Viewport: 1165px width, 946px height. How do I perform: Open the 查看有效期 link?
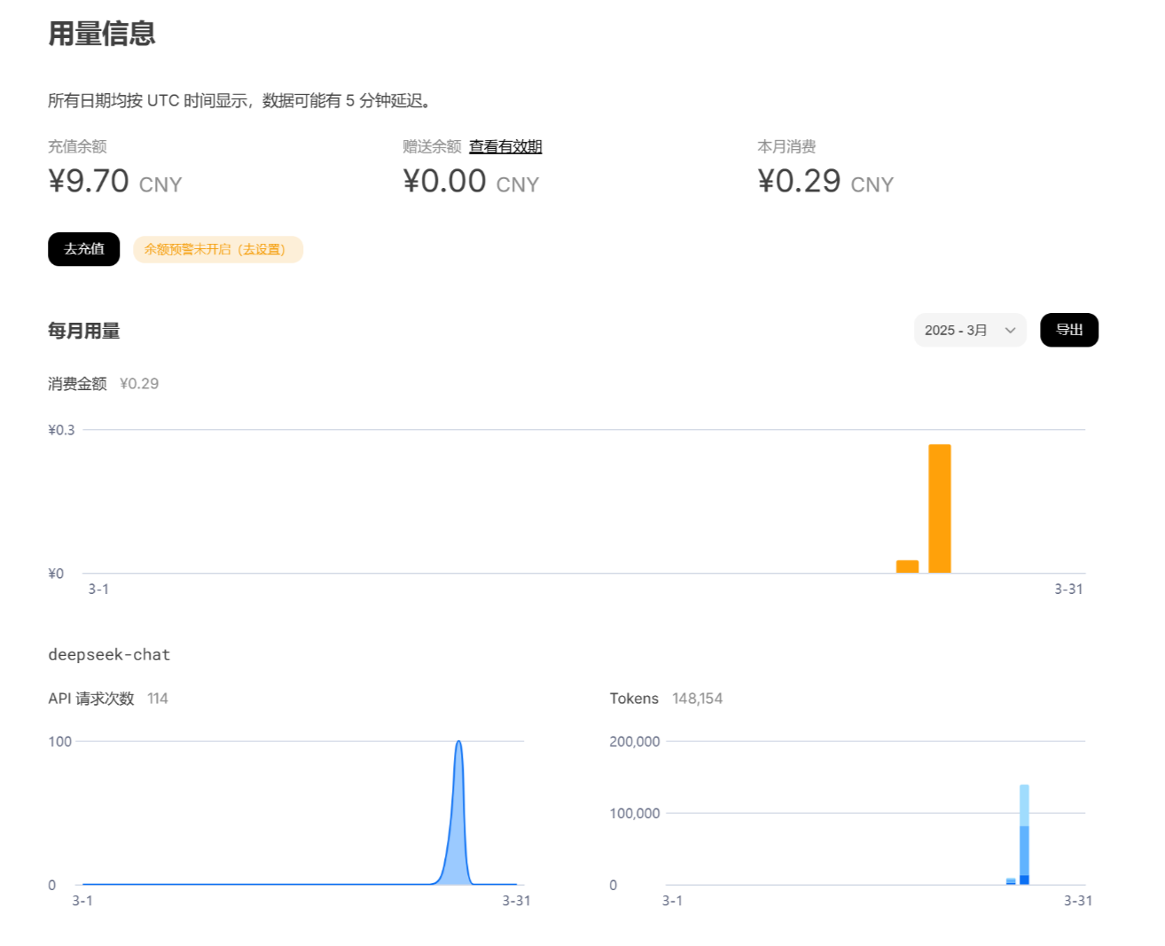[x=504, y=147]
